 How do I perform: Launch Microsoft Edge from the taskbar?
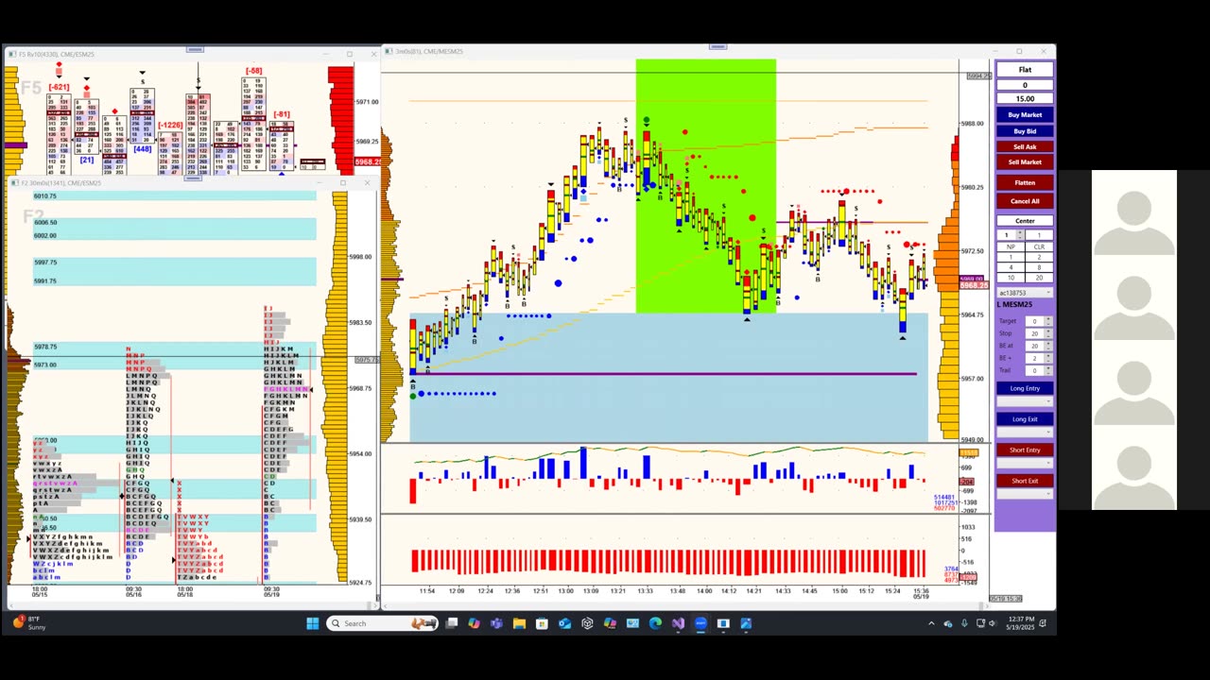coord(655,623)
